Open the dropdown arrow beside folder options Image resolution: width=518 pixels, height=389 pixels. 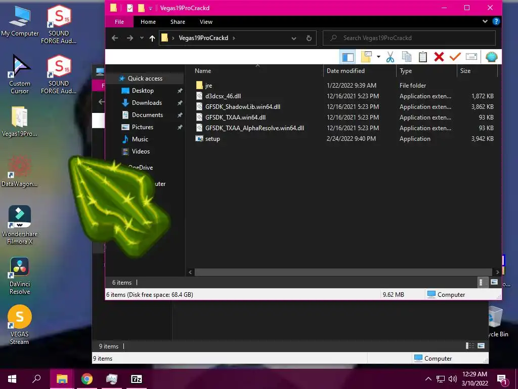[x=378, y=57]
